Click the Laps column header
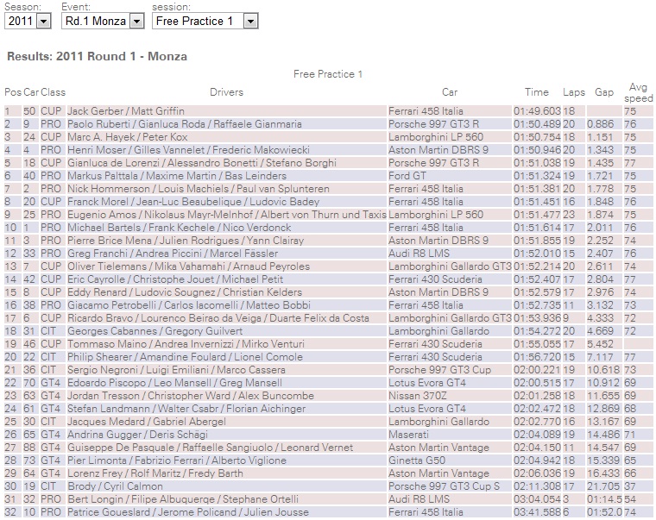Image resolution: width=656 pixels, height=520 pixels. (x=573, y=92)
